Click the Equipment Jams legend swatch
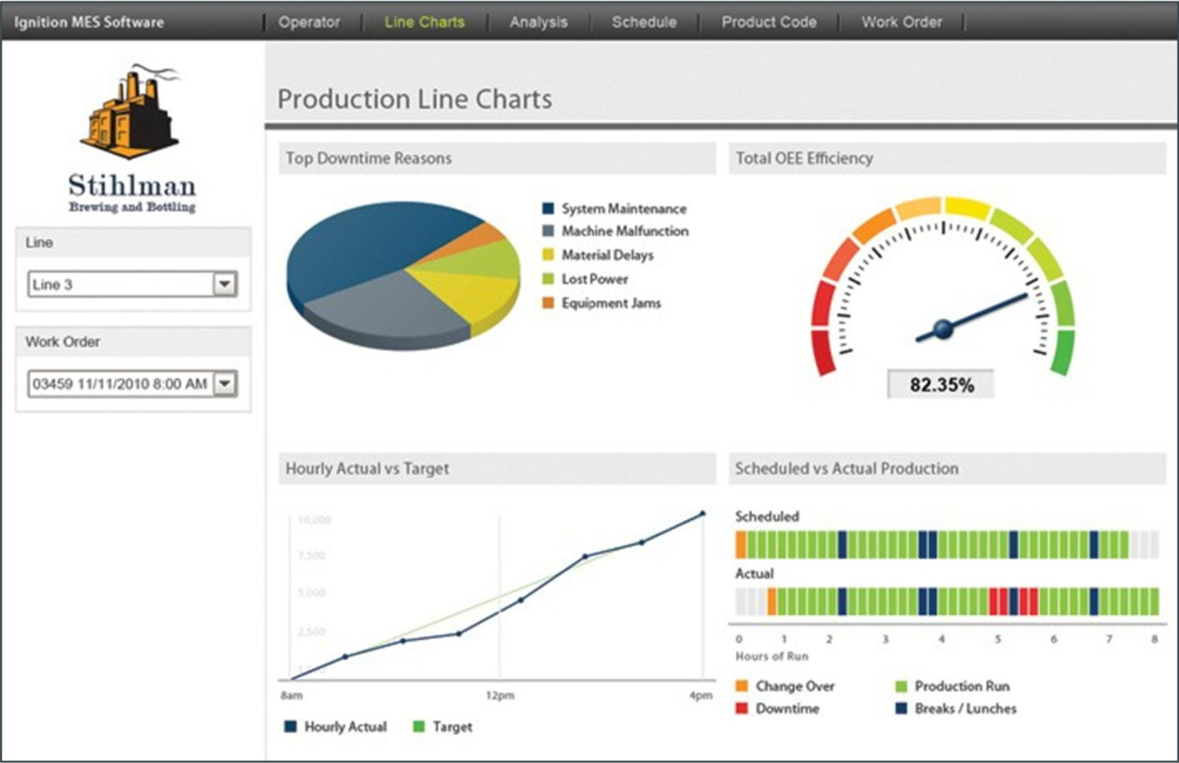Screen dimensions: 1179x763 pos(548,303)
